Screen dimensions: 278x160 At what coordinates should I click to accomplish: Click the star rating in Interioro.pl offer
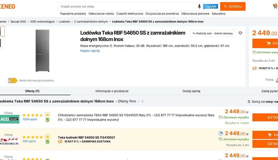33,137
